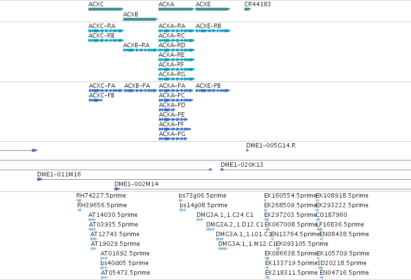
Task: Select the ACXA-RE transcript glyph
Action: tap(176, 60)
